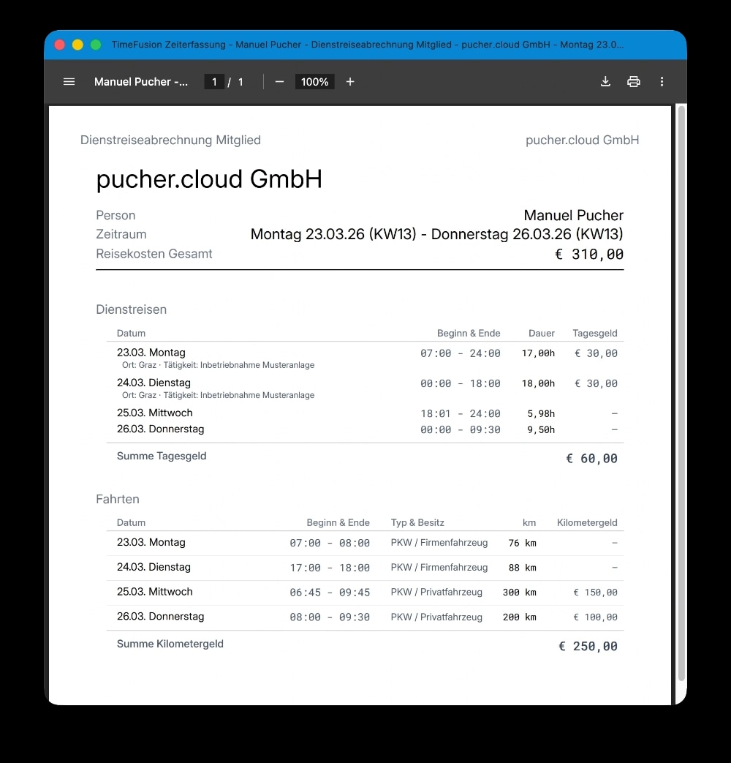This screenshot has height=763, width=731.
Task: Open the PDF sidebar menu icon
Action: tap(69, 82)
